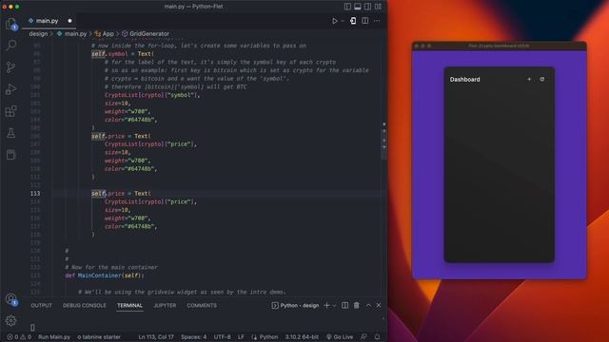Toggle the bottom panel layout icon

[358, 7]
